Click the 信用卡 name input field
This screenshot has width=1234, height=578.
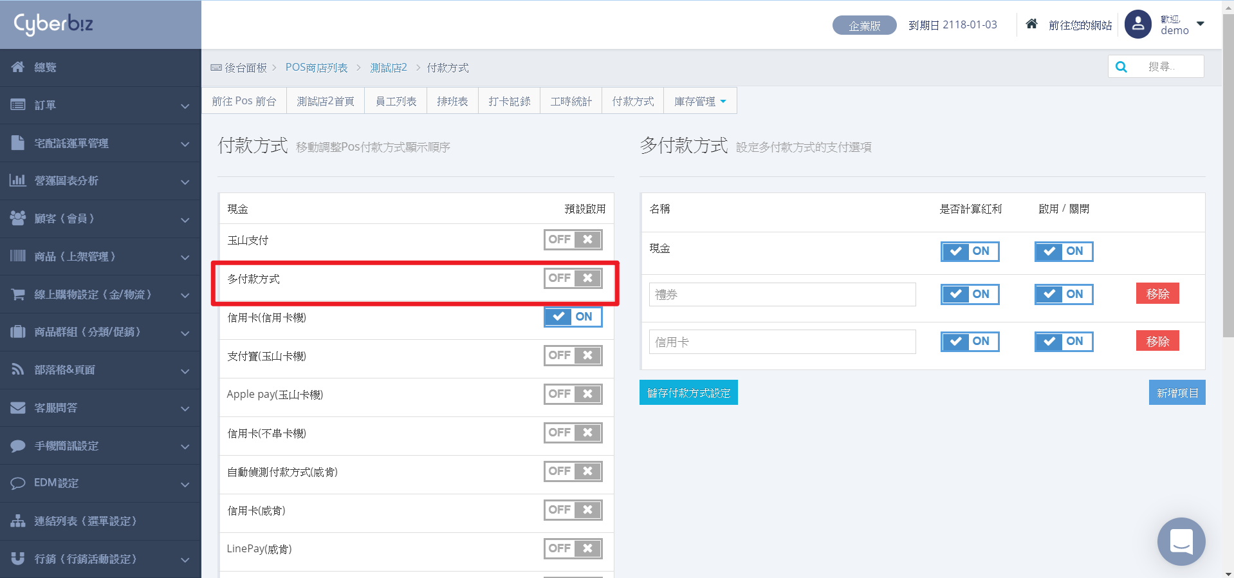pyautogui.click(x=782, y=342)
